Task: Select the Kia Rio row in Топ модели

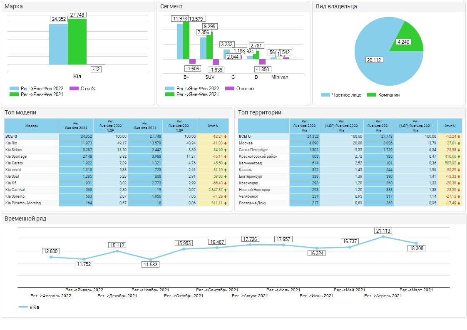Action: 32,143
